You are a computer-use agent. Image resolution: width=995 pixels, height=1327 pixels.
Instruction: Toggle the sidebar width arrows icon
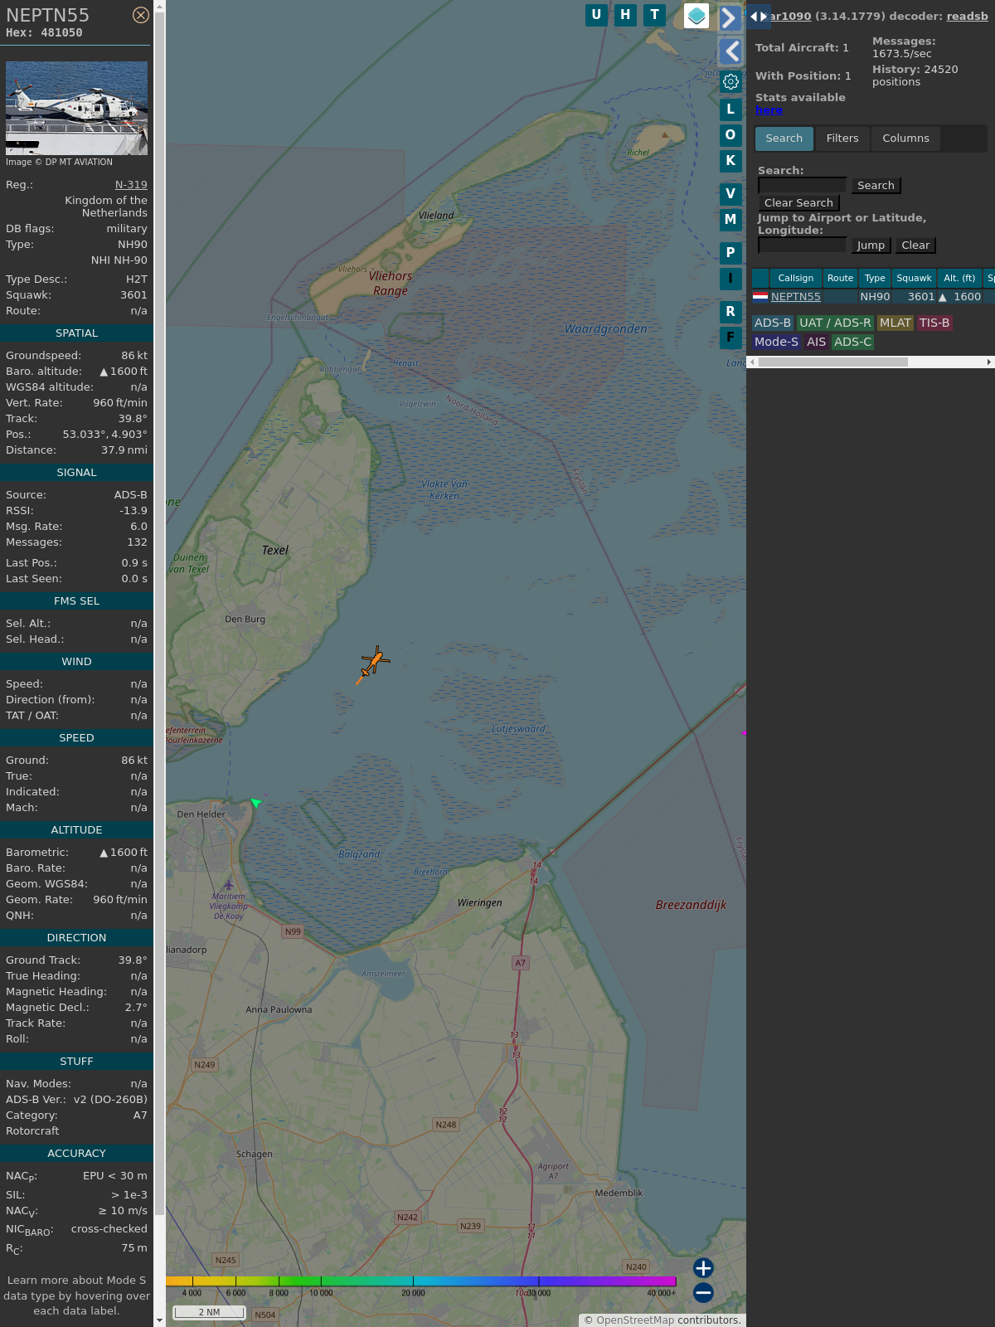(759, 17)
